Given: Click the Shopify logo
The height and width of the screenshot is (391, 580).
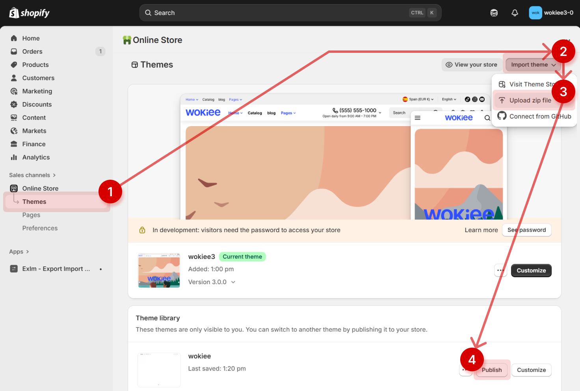Looking at the screenshot, I should (x=29, y=13).
